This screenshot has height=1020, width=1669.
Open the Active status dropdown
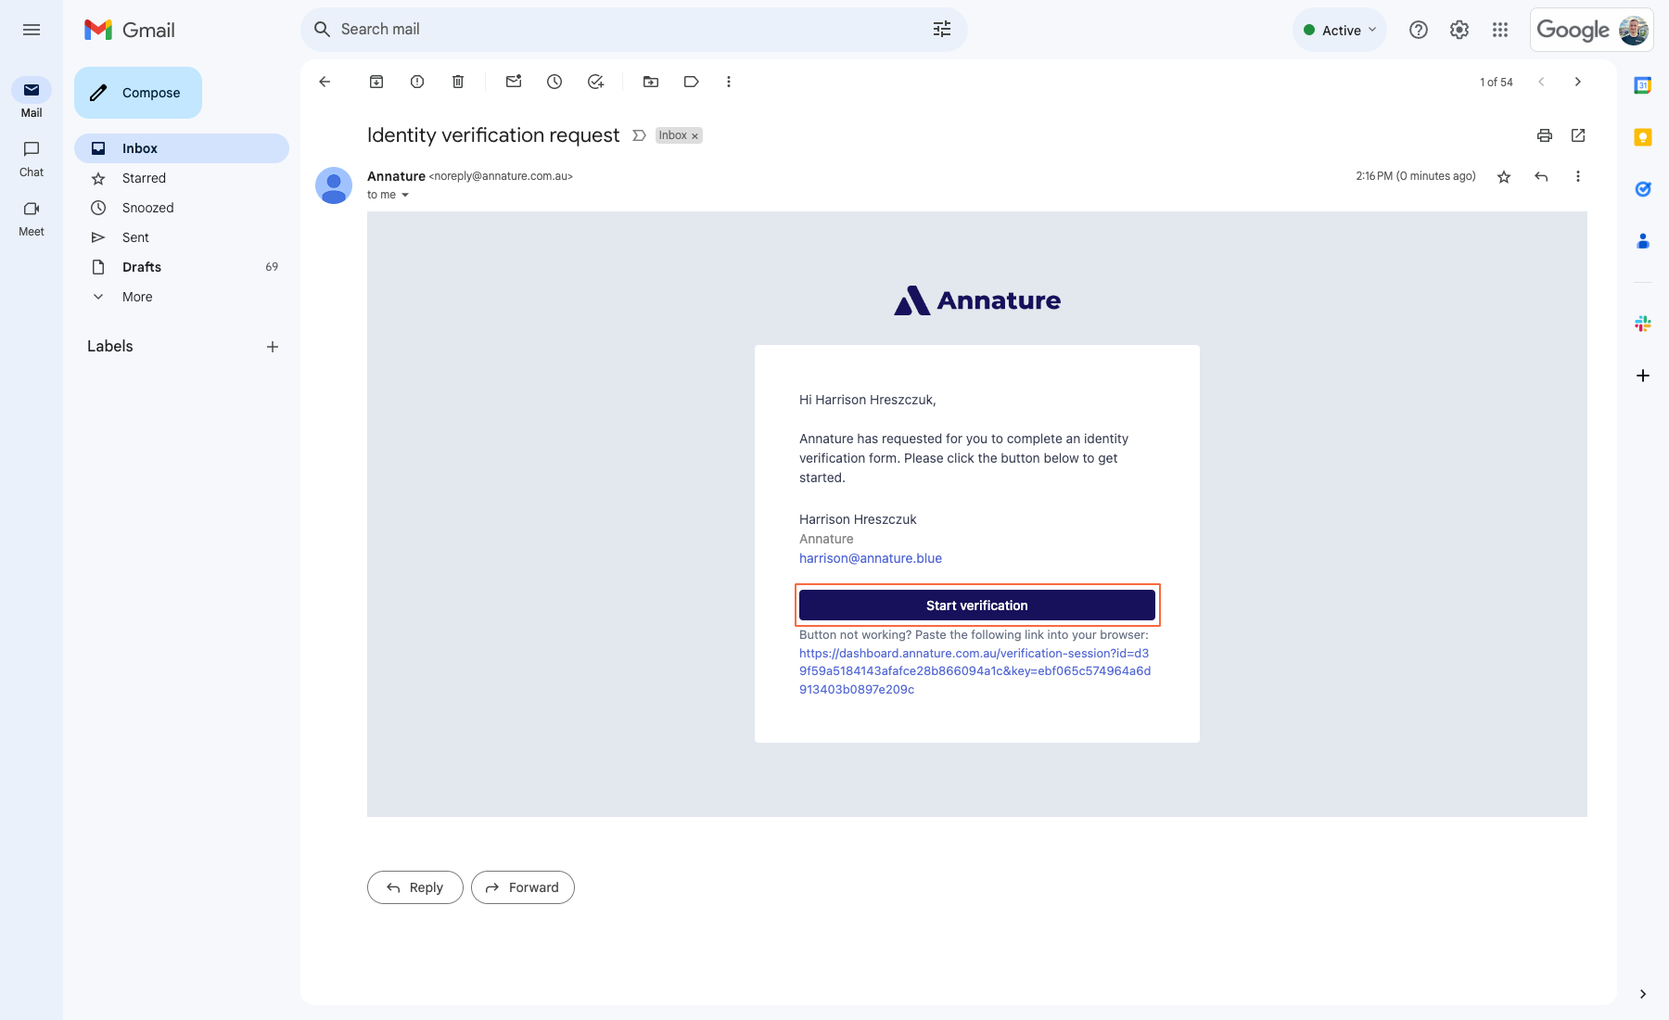click(x=1339, y=30)
